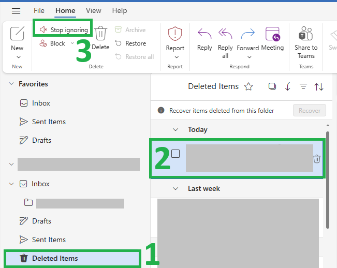337x268 pixels.
Task: Open Sent Items under Favorites
Action: (42, 122)
